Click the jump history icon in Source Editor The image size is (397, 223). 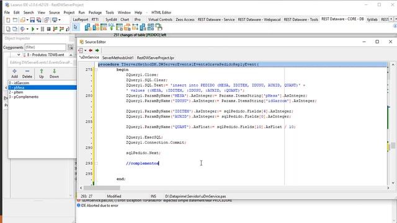click(x=81, y=51)
